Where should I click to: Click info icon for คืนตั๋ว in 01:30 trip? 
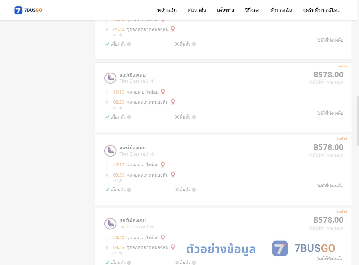coord(194,44)
